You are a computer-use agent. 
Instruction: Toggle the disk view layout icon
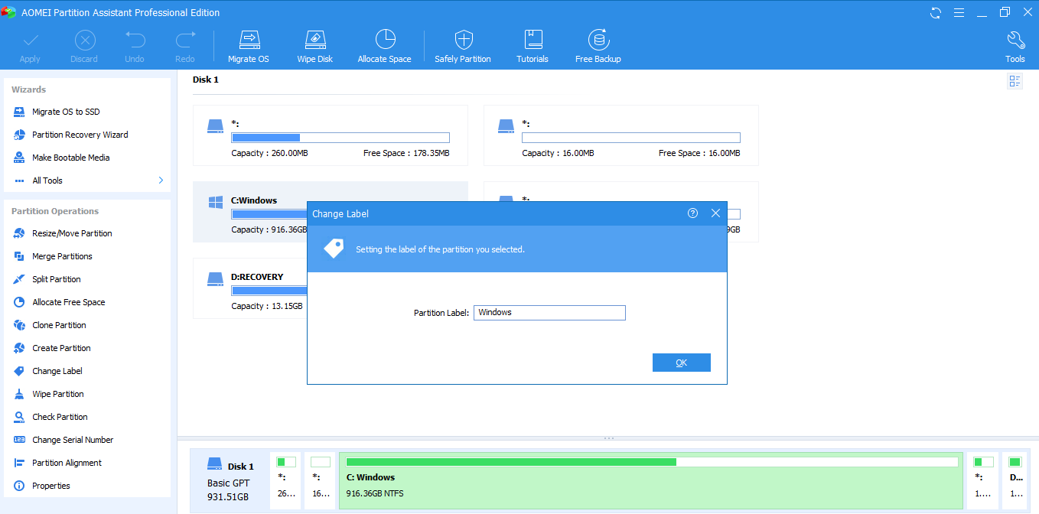click(1015, 81)
